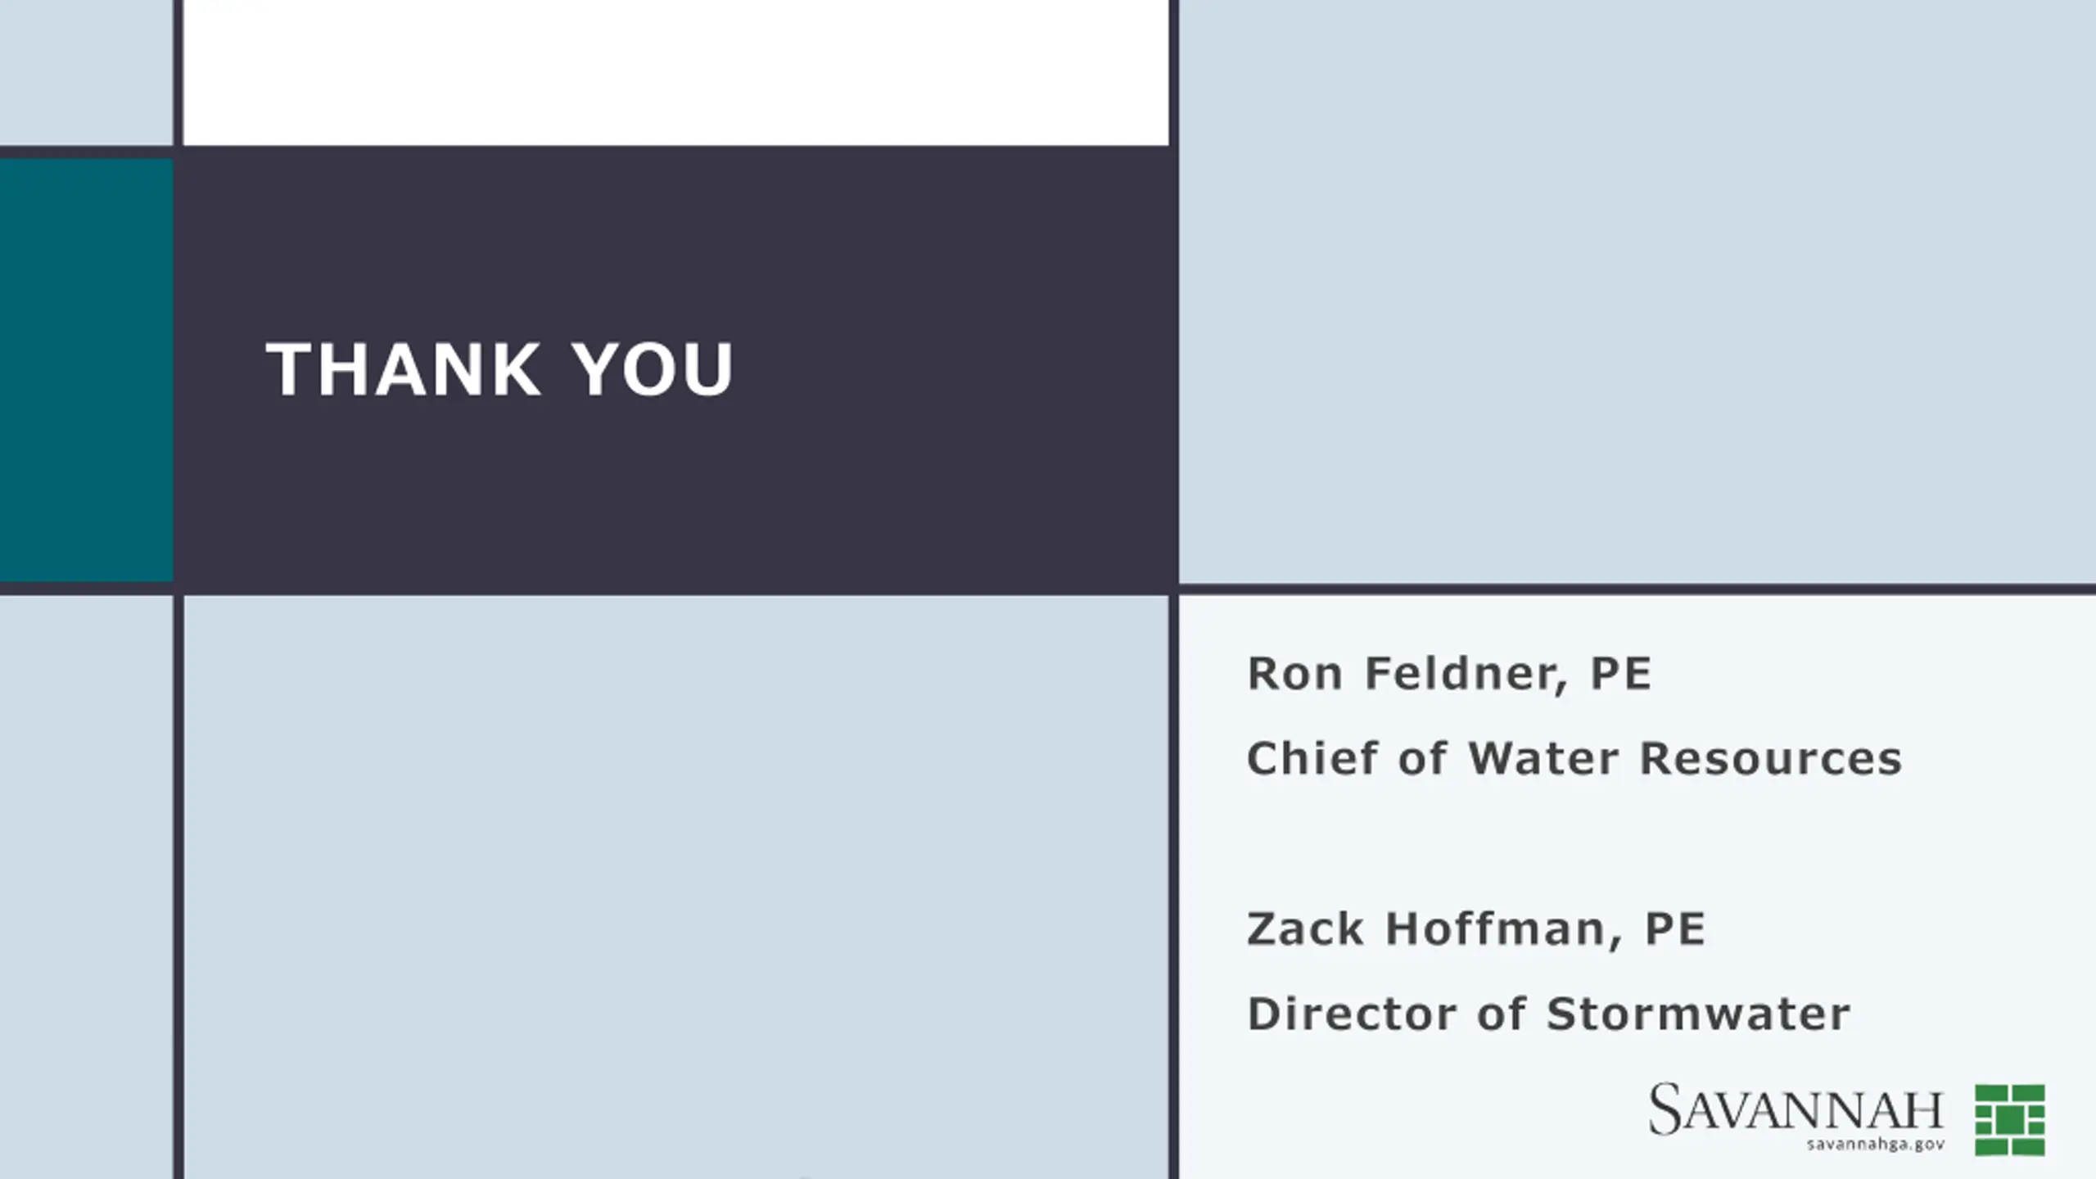Click the Chief of Water Resources line
The width and height of the screenshot is (2096, 1179).
click(x=1574, y=758)
